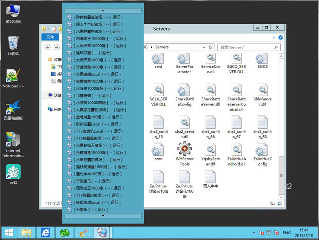Viewport: 319px width, 240px height.
Task: Launch Internet Information Services shortcut
Action: pos(13,140)
